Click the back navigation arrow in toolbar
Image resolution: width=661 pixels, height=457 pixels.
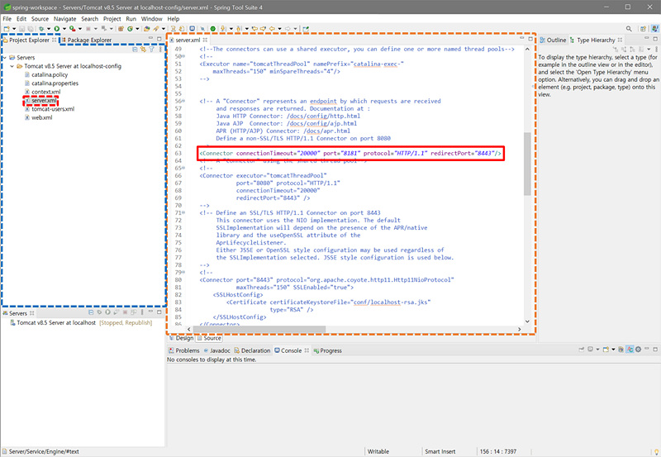pos(272,29)
